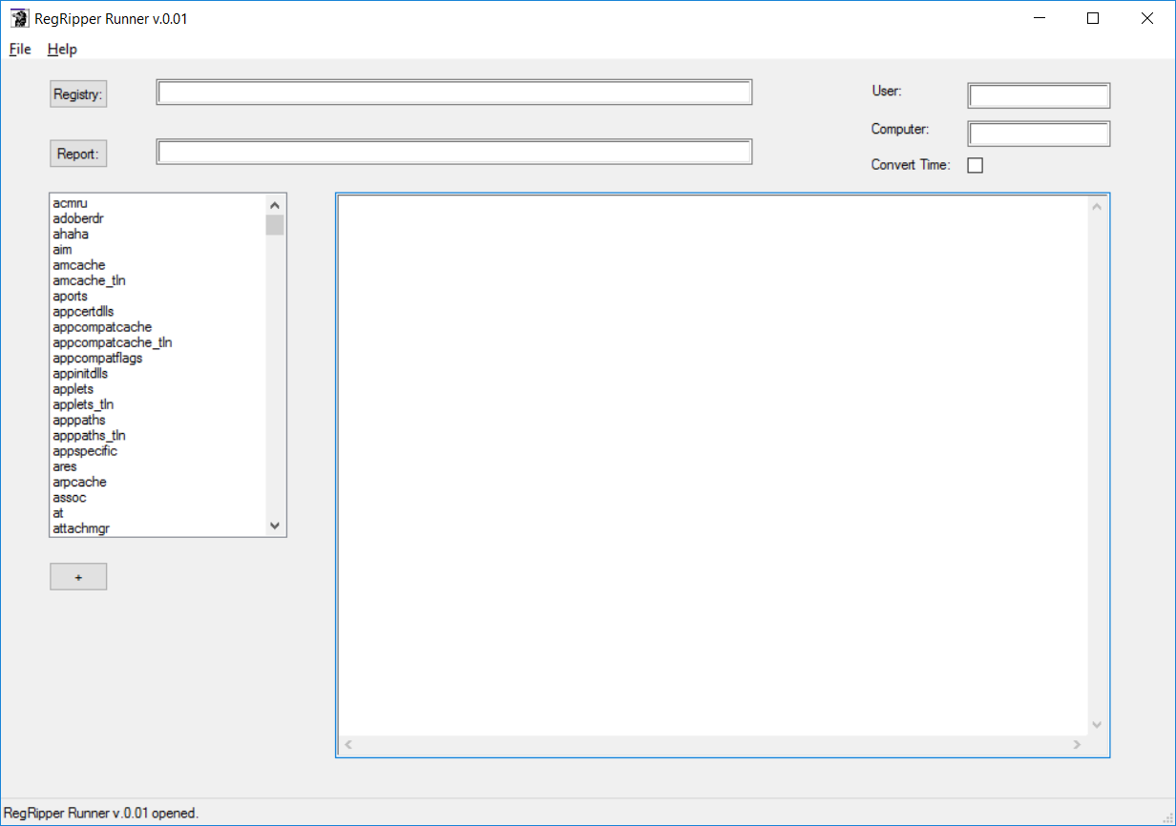Click the Report button to set output file
The width and height of the screenshot is (1176, 826).
(x=77, y=153)
